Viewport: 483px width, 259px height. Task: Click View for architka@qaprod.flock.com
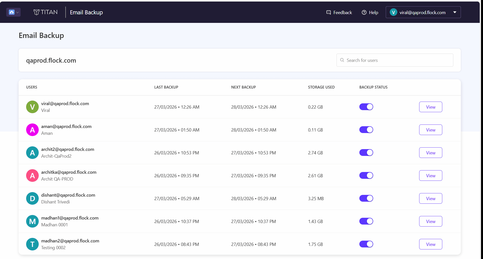430,176
